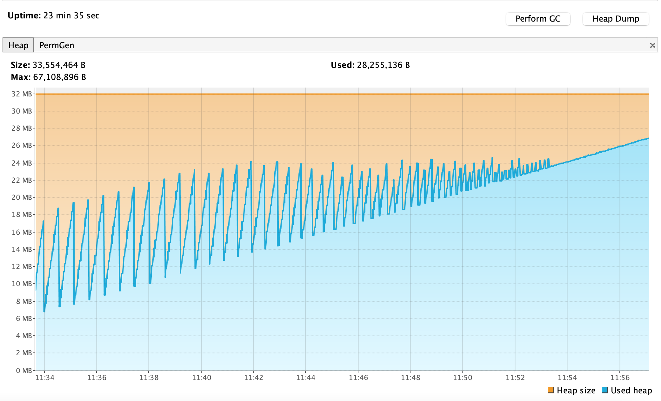
Task: Close the heap monitor panel
Action: pyautogui.click(x=653, y=45)
